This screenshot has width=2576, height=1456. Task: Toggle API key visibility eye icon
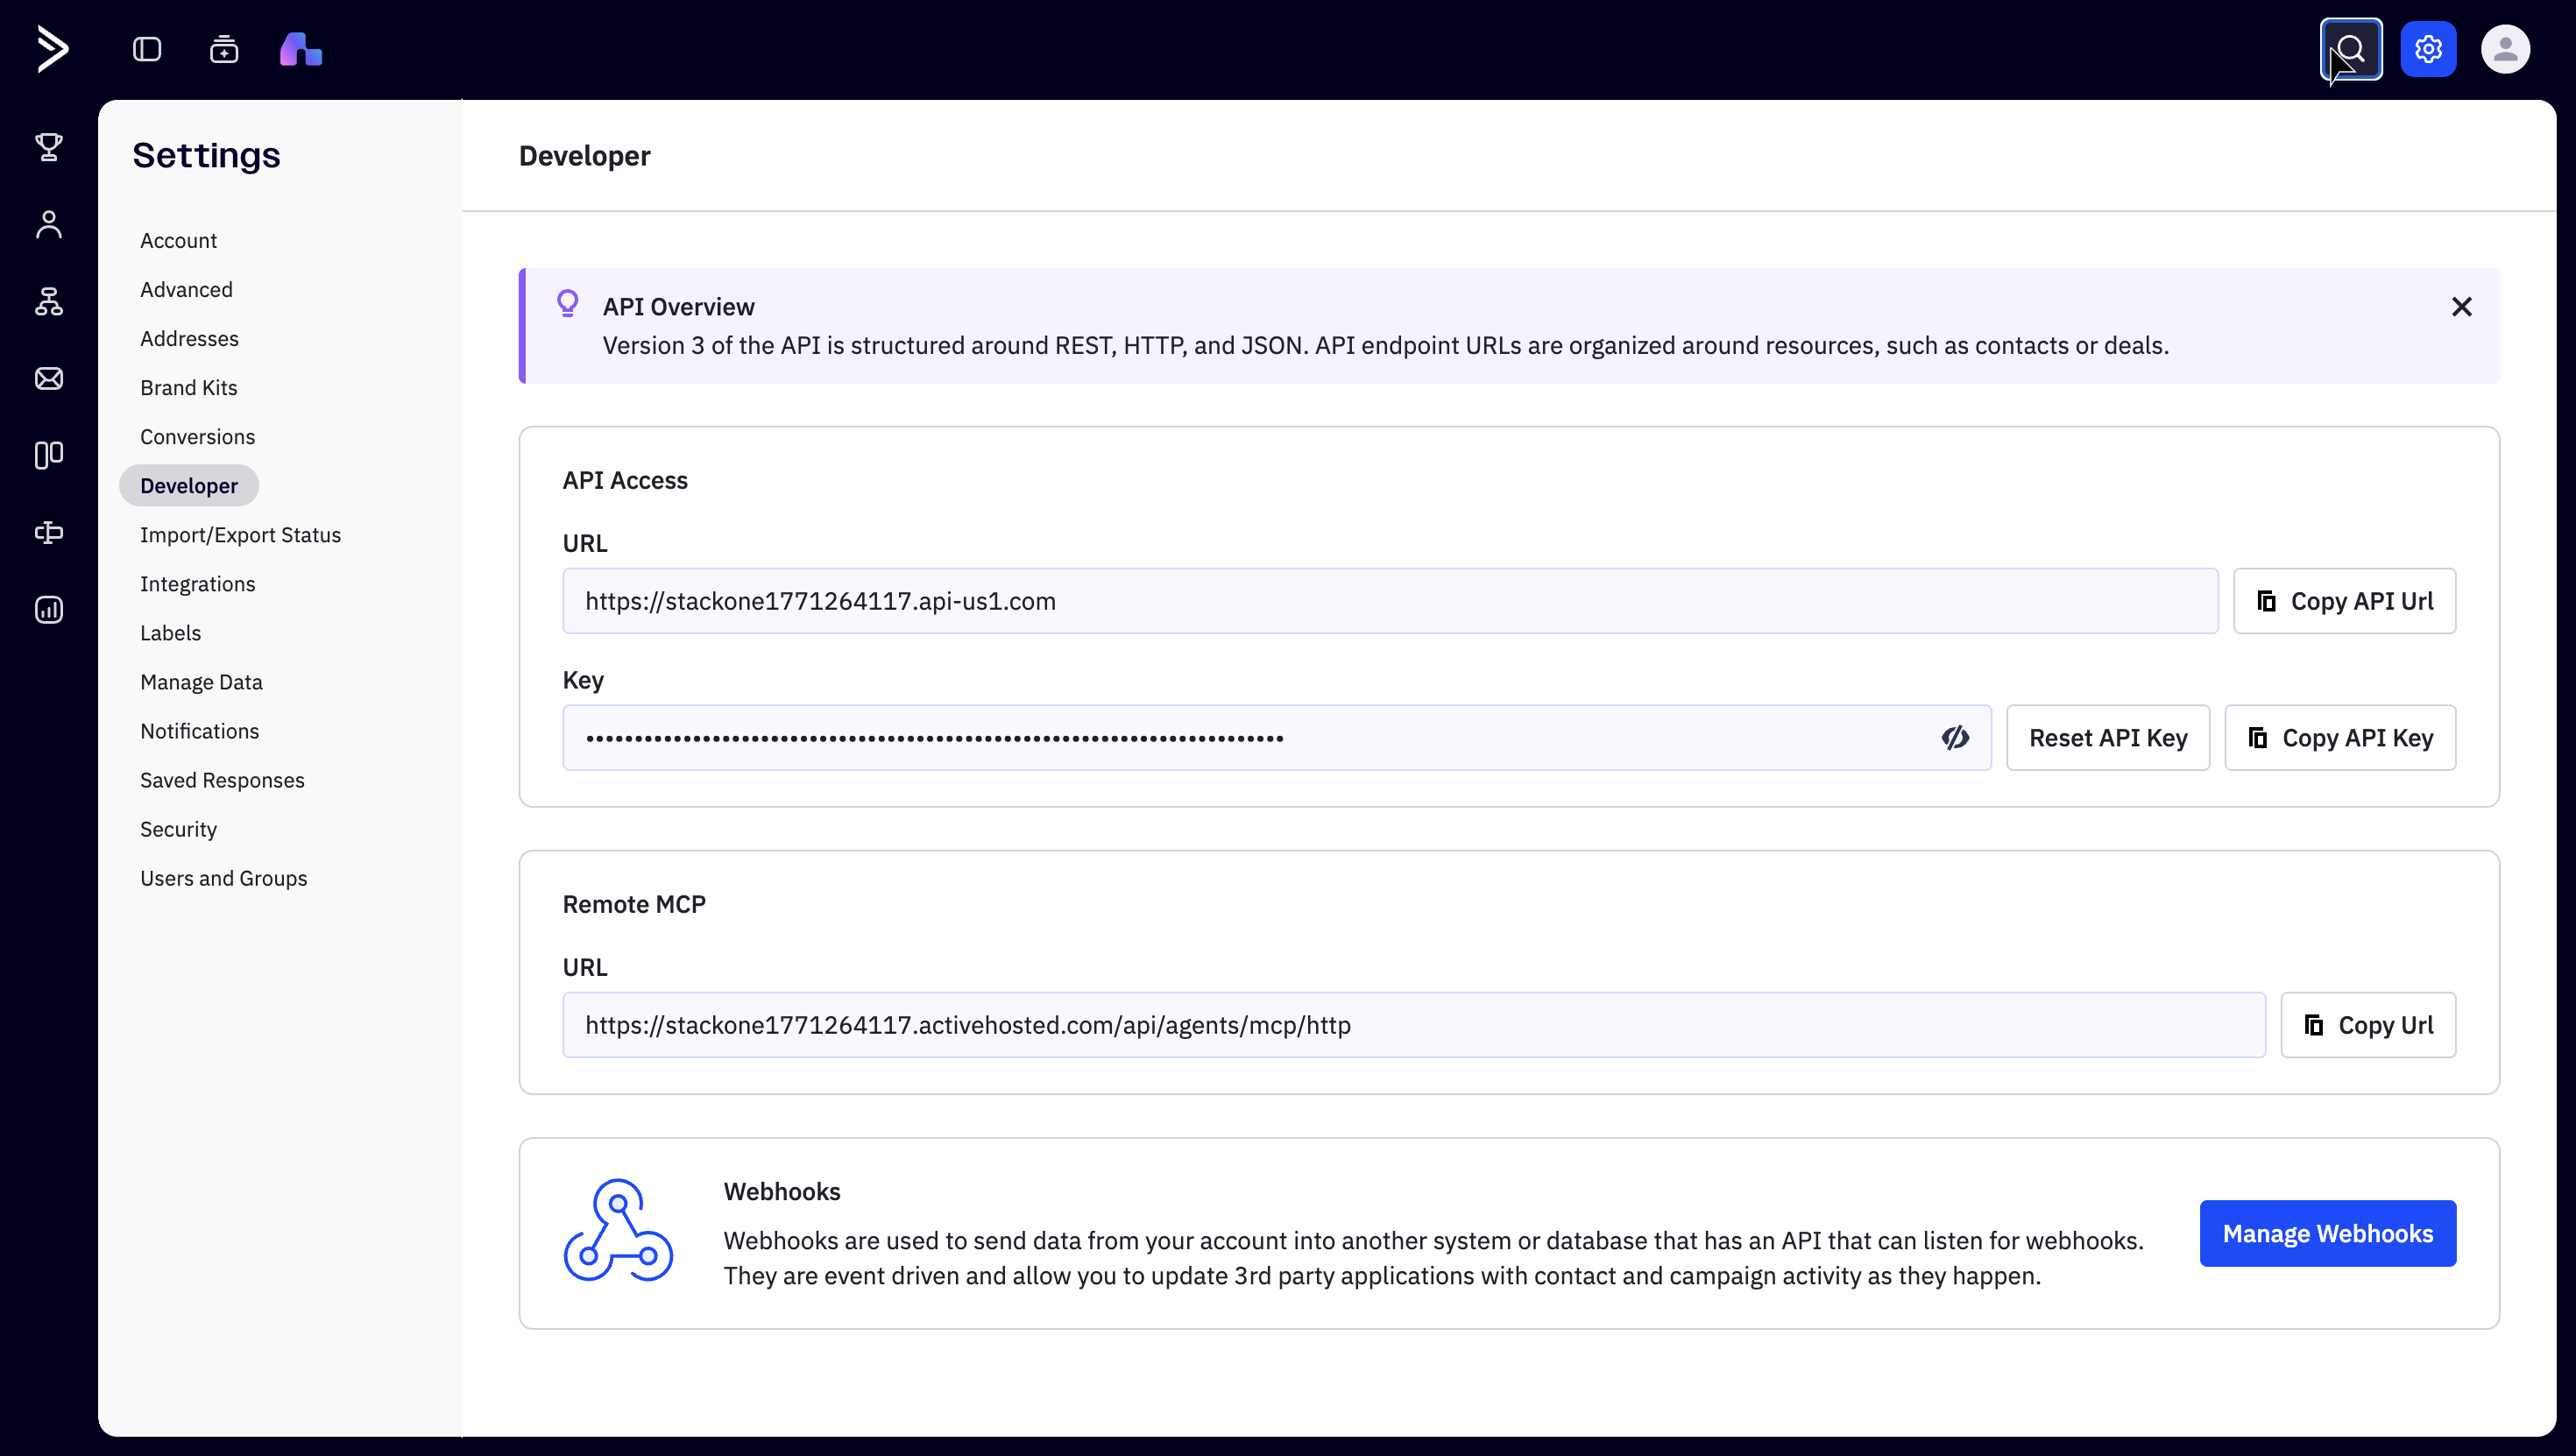1955,738
